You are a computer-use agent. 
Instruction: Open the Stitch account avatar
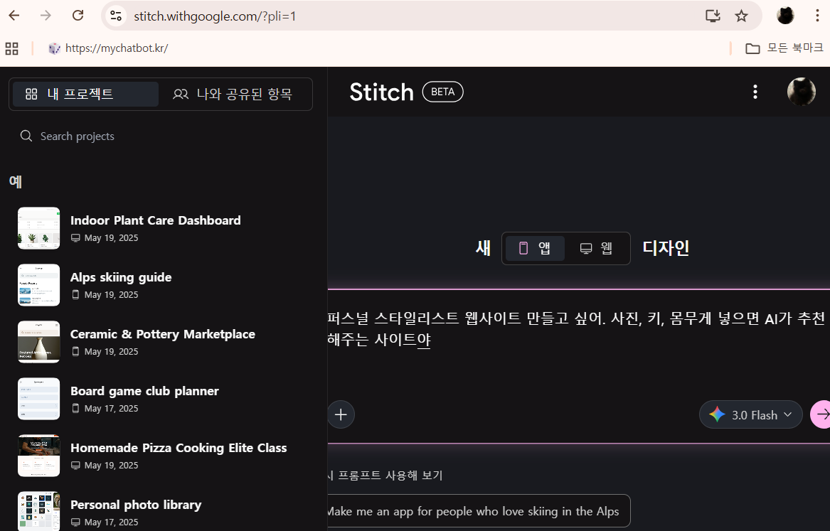[802, 92]
